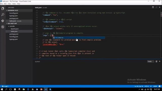Click the clock showing 04:47 AM

click(157, 89)
